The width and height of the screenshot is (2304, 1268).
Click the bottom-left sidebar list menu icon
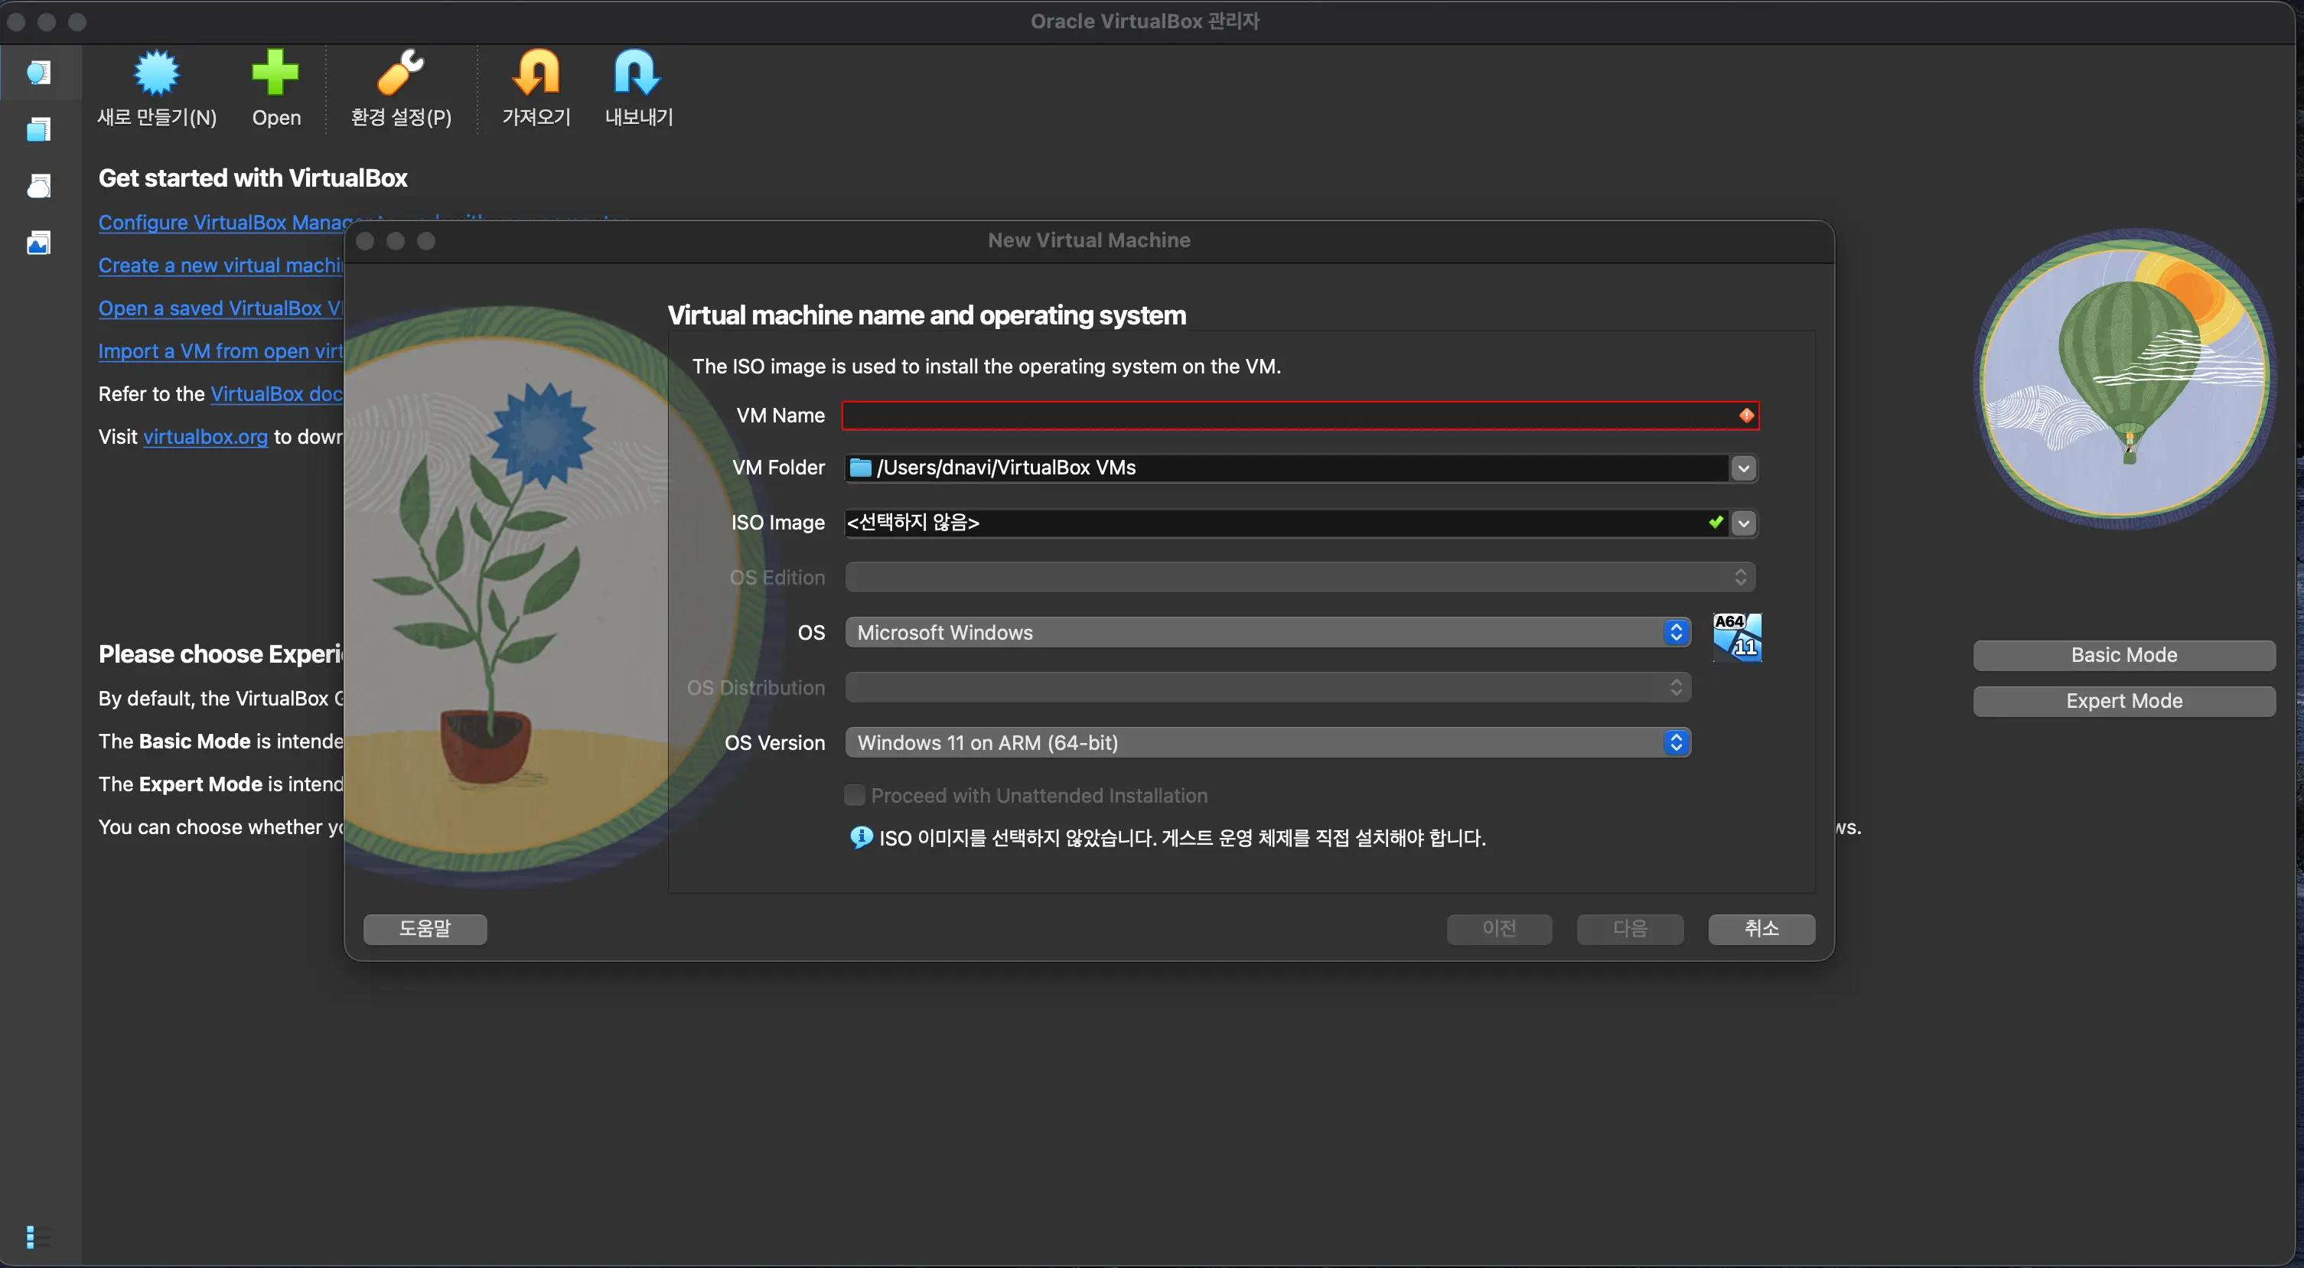coord(37,1237)
